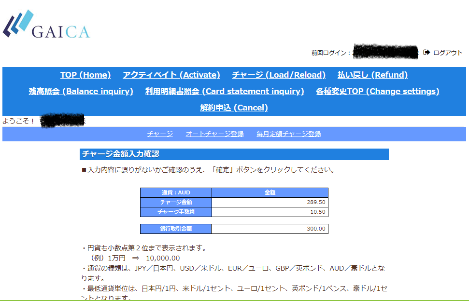Click the ようこそ！ welcome text
469x301 pixels.
pos(18,121)
